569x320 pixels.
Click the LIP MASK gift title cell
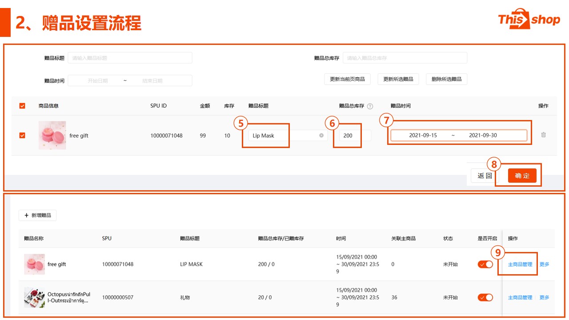pyautogui.click(x=191, y=264)
